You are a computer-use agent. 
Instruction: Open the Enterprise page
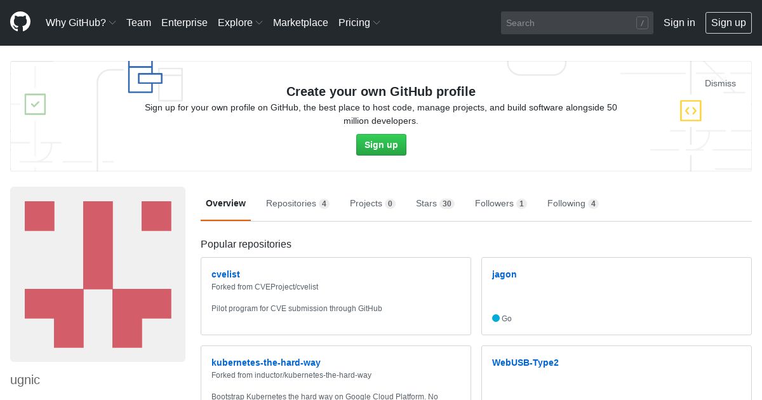click(184, 22)
